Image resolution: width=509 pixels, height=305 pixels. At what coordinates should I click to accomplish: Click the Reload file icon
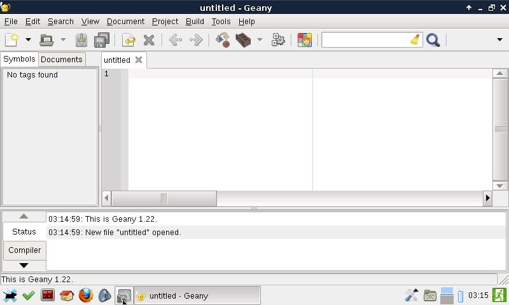tap(129, 40)
